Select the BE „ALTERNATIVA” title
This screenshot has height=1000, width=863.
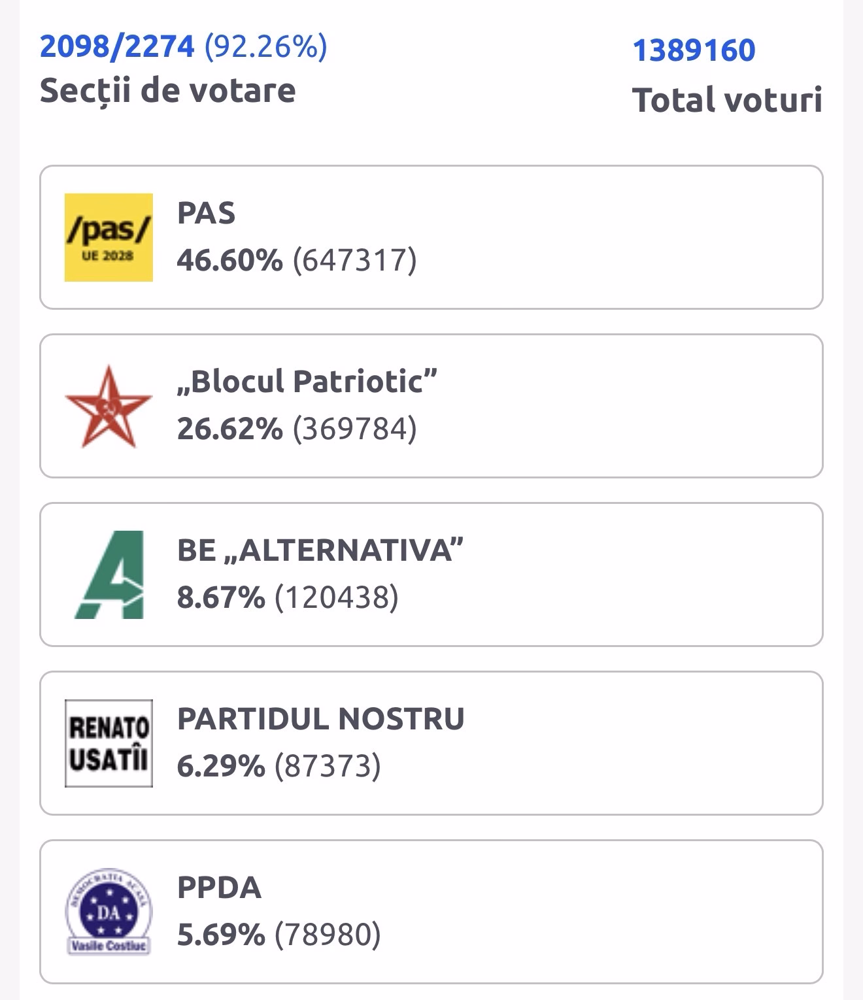[320, 550]
